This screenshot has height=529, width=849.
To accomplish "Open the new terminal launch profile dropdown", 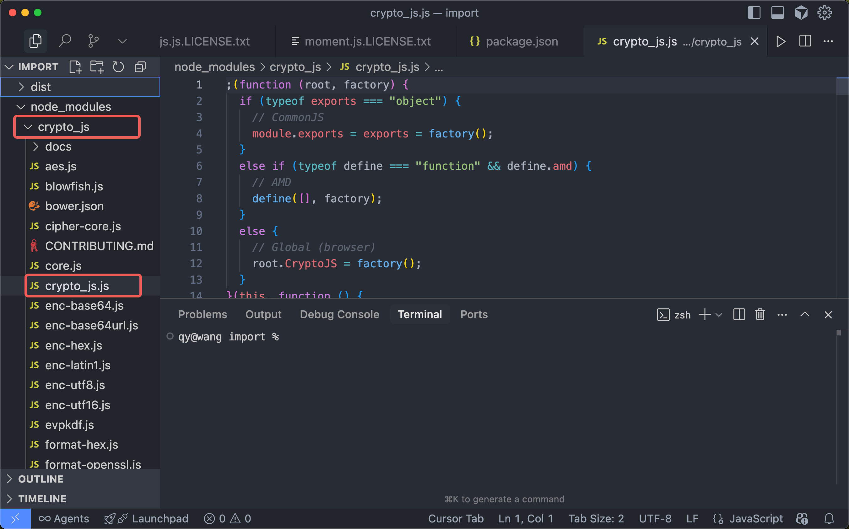I will (719, 314).
